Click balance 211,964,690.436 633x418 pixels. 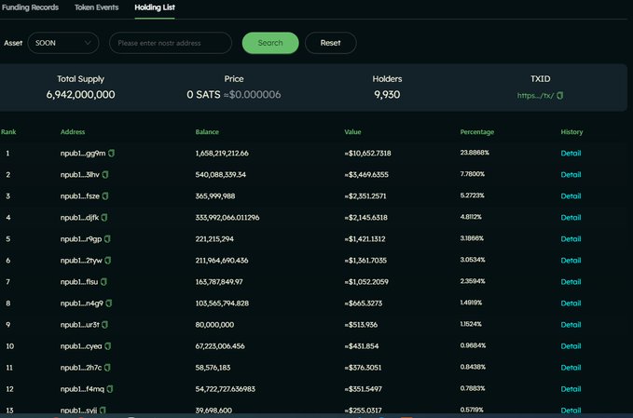click(222, 261)
